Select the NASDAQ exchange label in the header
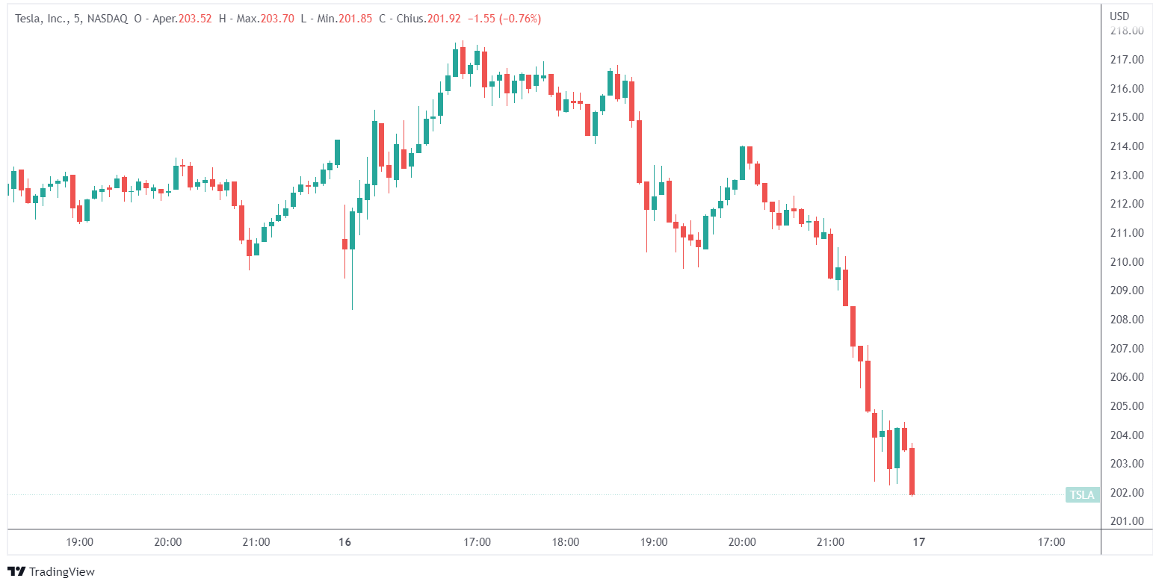Screen dimensions: 1156x584 coord(108,18)
